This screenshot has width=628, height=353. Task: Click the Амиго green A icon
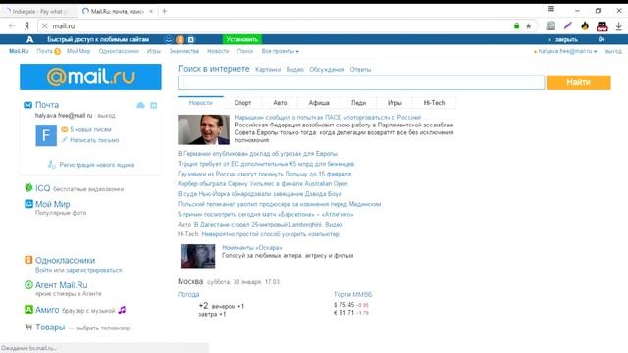28,310
